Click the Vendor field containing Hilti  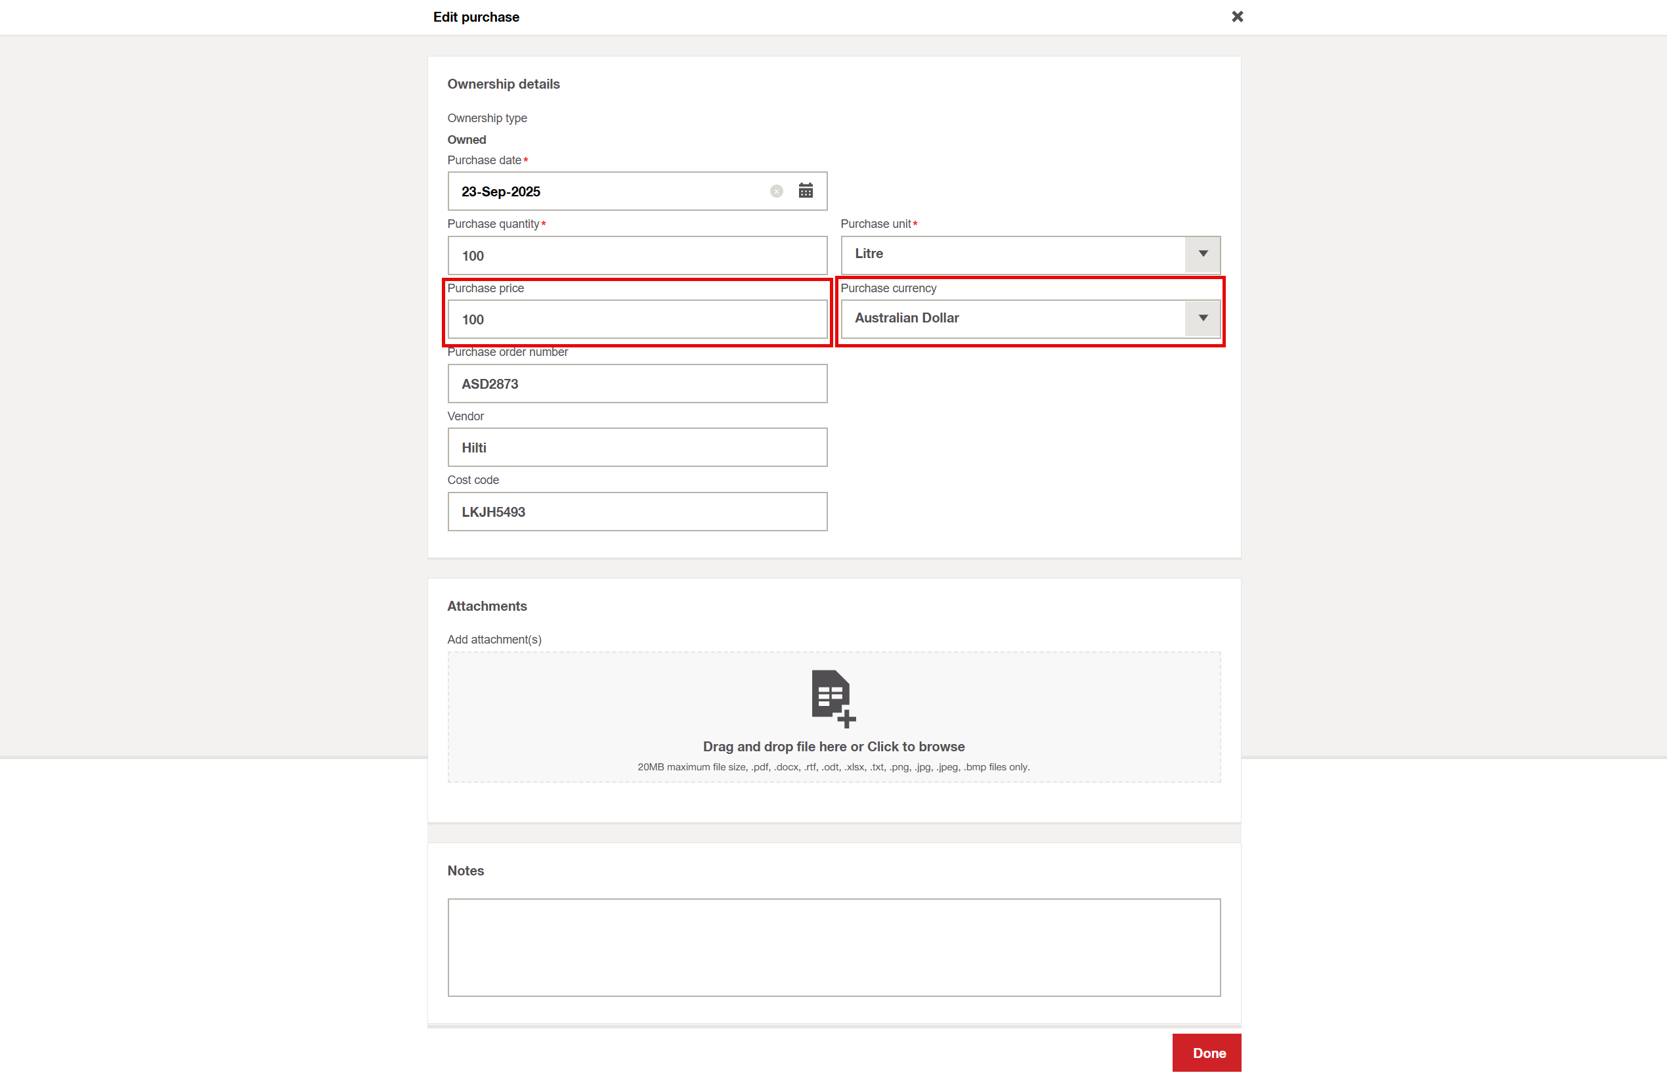[x=636, y=448]
